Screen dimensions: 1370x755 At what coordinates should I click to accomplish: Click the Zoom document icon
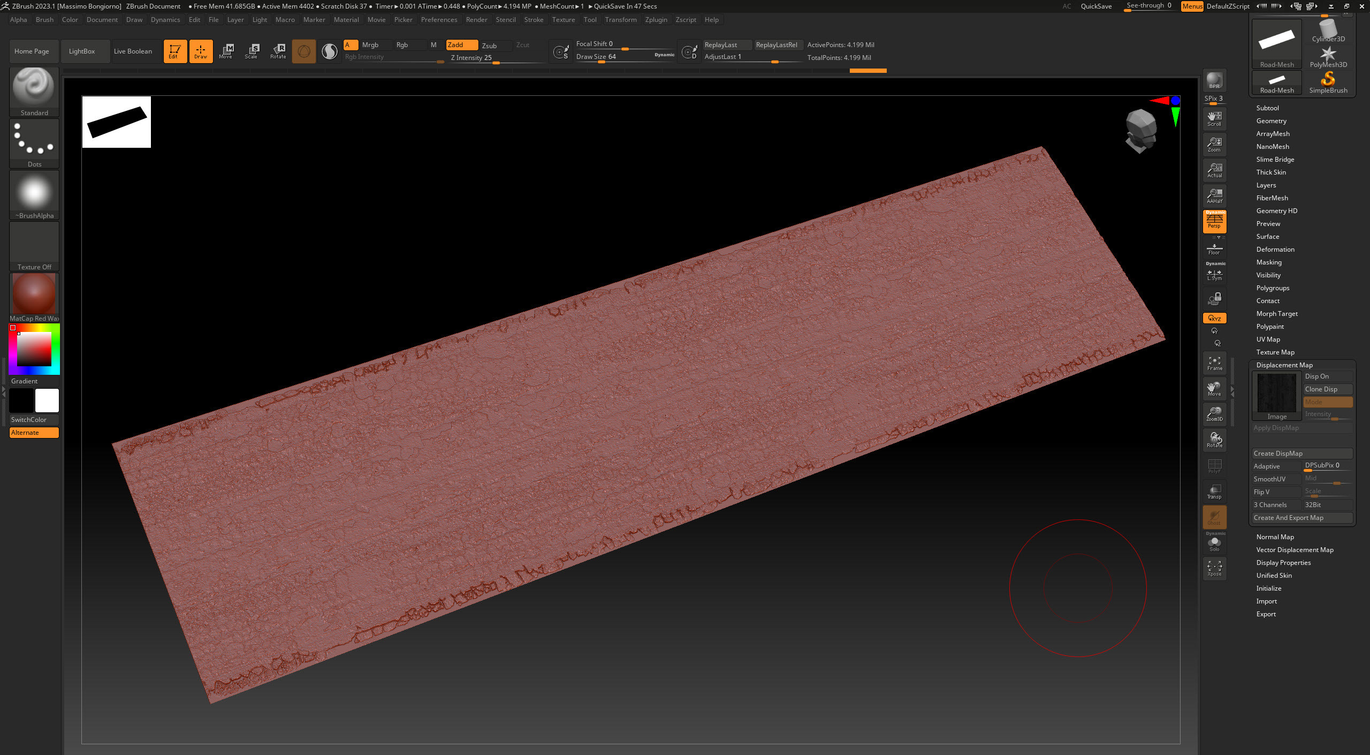(x=1214, y=144)
